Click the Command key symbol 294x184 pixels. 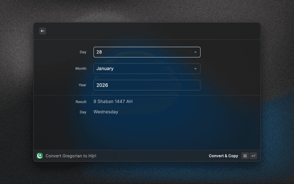245,156
